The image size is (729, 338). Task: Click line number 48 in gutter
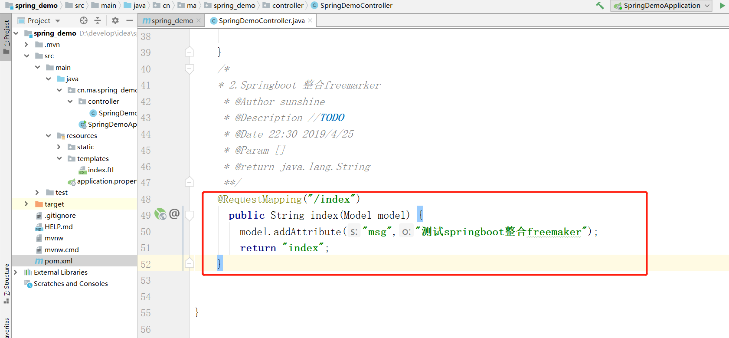click(146, 199)
